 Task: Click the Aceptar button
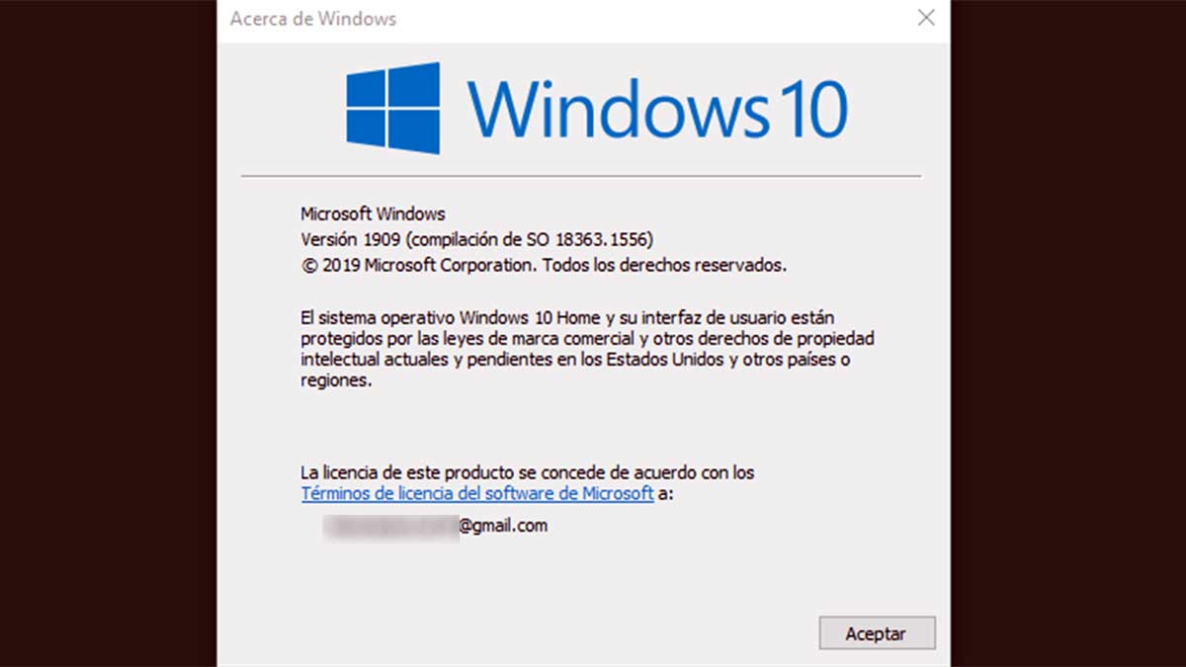(877, 633)
